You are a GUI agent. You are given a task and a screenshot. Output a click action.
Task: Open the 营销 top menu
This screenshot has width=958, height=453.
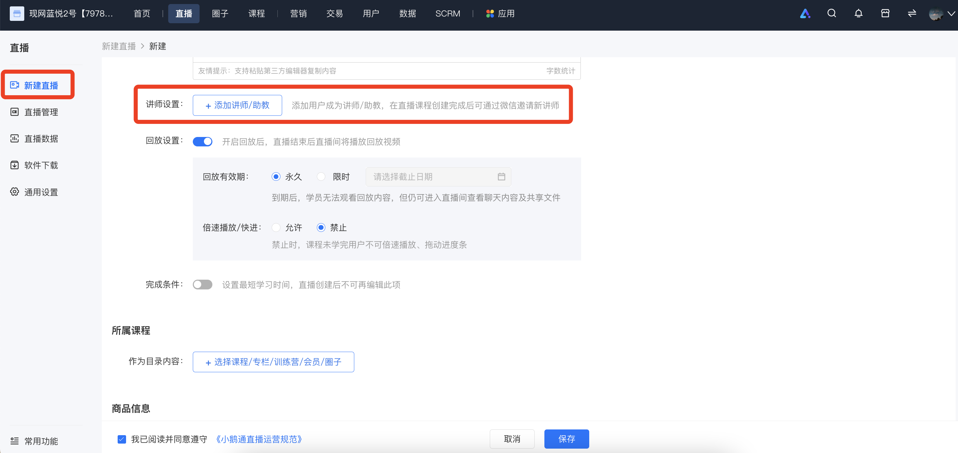pyautogui.click(x=298, y=14)
